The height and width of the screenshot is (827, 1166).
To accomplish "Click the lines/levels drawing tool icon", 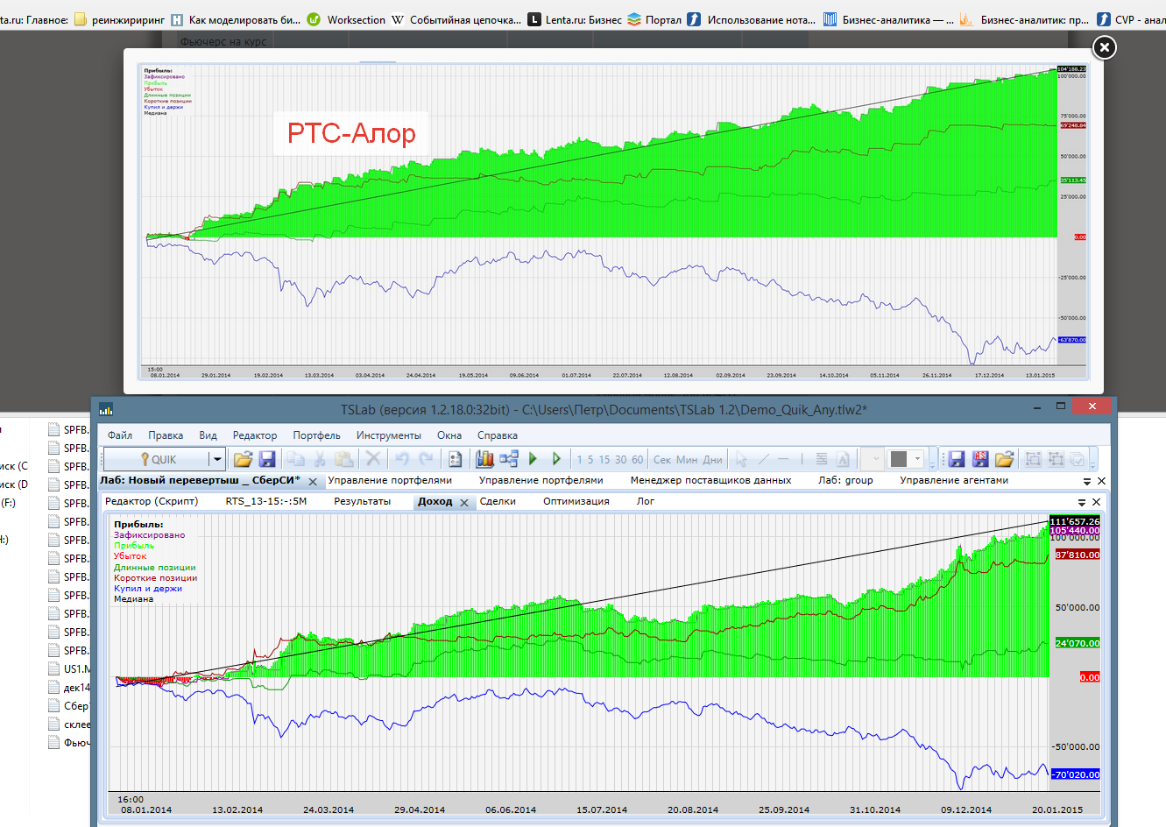I will (822, 459).
